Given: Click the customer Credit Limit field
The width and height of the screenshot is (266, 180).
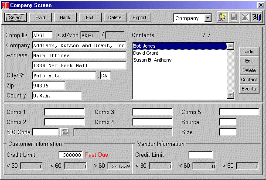Looking at the screenshot, I should tap(70, 155).
